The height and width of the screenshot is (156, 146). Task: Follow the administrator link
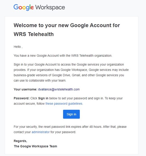pyautogui.click(x=41, y=132)
